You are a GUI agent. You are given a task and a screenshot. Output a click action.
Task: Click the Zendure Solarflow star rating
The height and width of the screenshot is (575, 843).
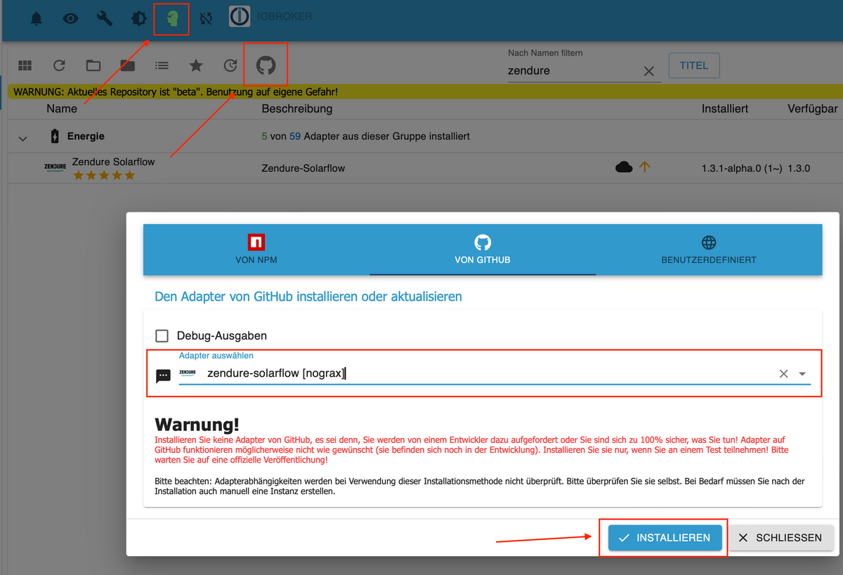click(x=104, y=176)
